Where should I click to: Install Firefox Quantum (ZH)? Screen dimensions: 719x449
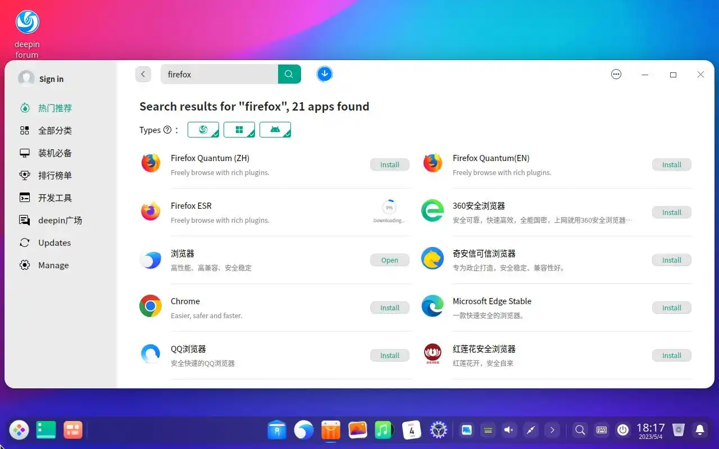[390, 164]
